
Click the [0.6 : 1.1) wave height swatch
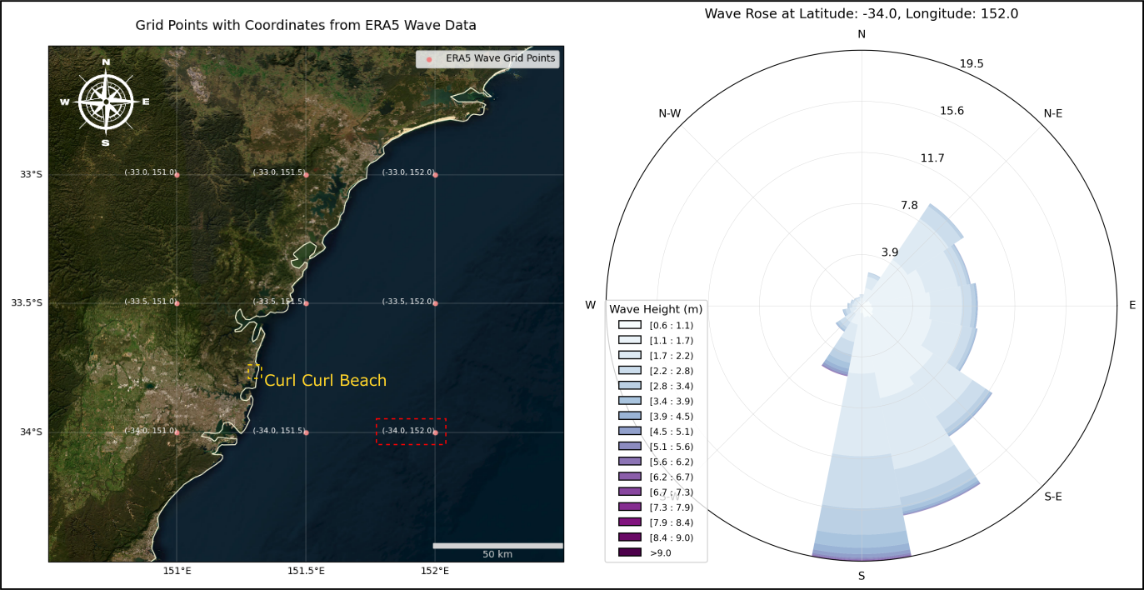(629, 325)
